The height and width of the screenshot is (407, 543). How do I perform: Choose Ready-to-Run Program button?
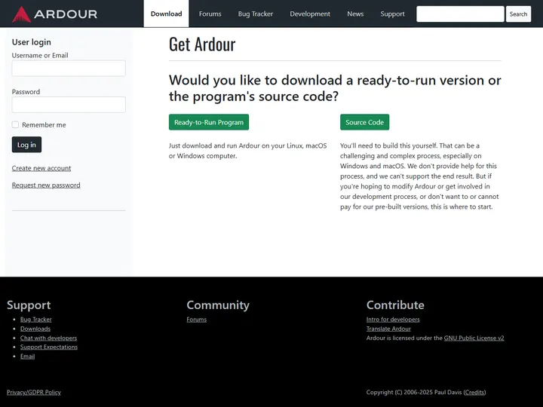[x=209, y=122]
